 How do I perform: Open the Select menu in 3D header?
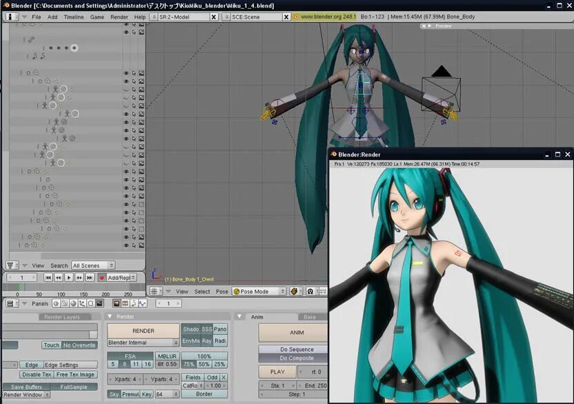pos(202,292)
